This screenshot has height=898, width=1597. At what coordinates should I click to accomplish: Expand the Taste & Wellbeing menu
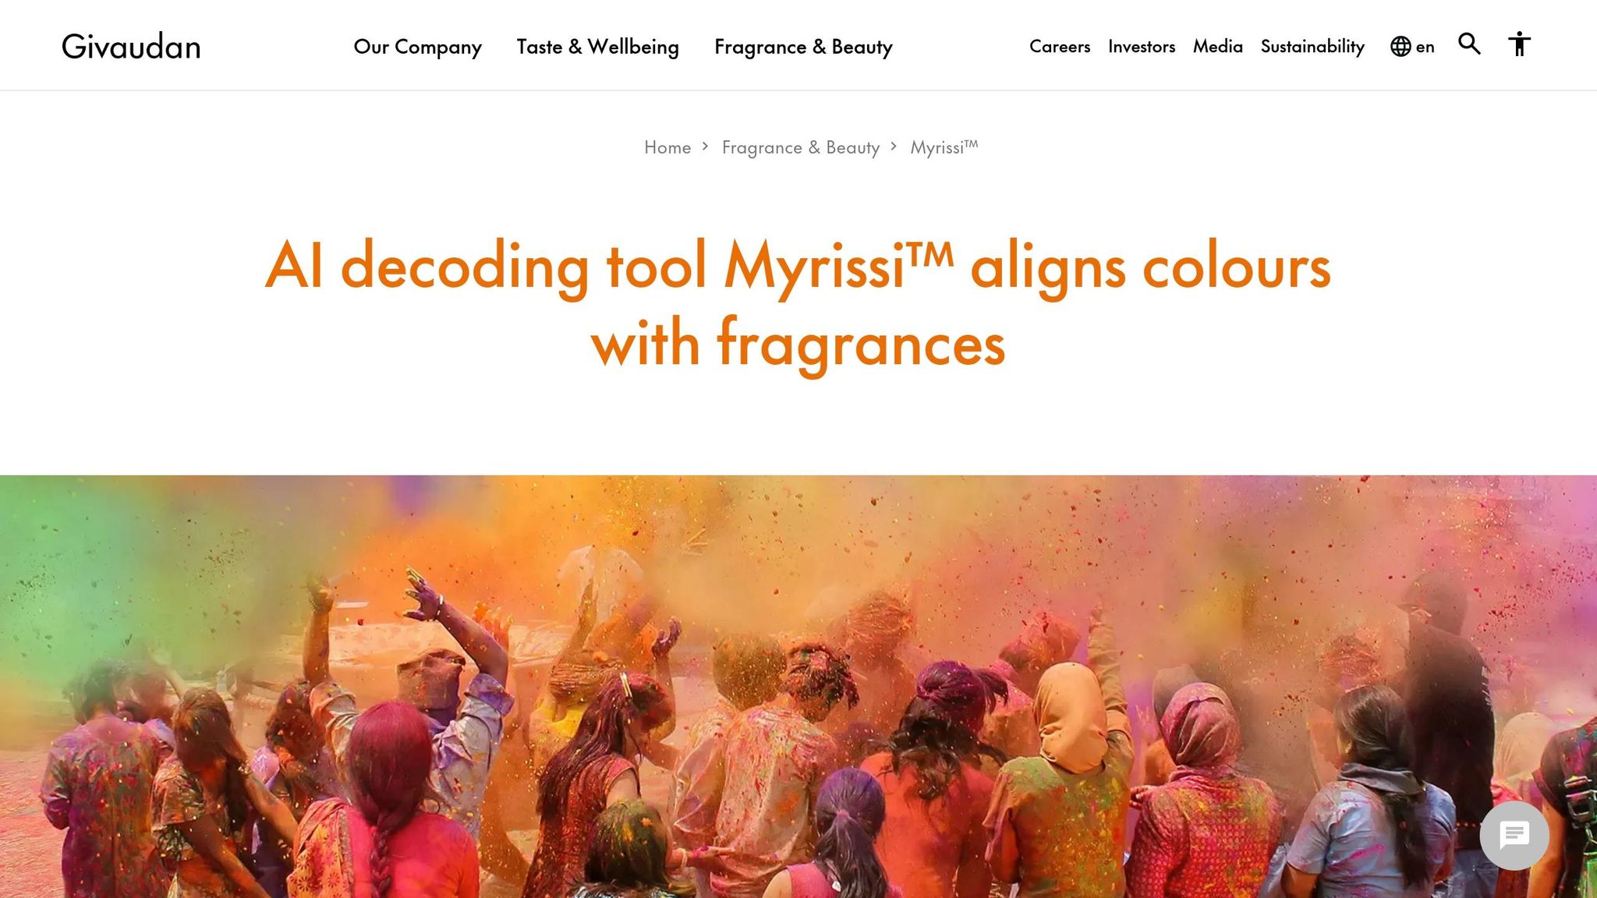tap(598, 47)
